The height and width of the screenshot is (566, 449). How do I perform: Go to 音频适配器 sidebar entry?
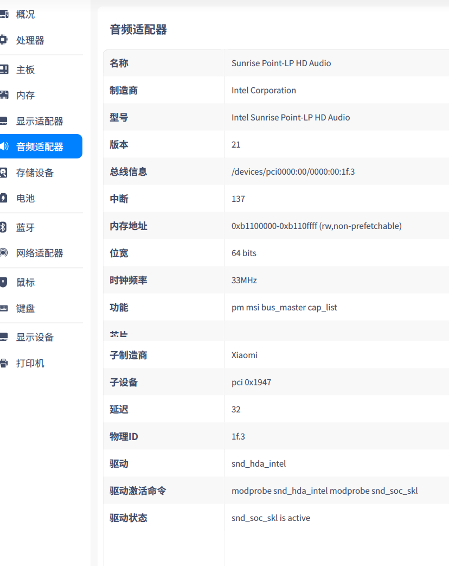pyautogui.click(x=41, y=147)
